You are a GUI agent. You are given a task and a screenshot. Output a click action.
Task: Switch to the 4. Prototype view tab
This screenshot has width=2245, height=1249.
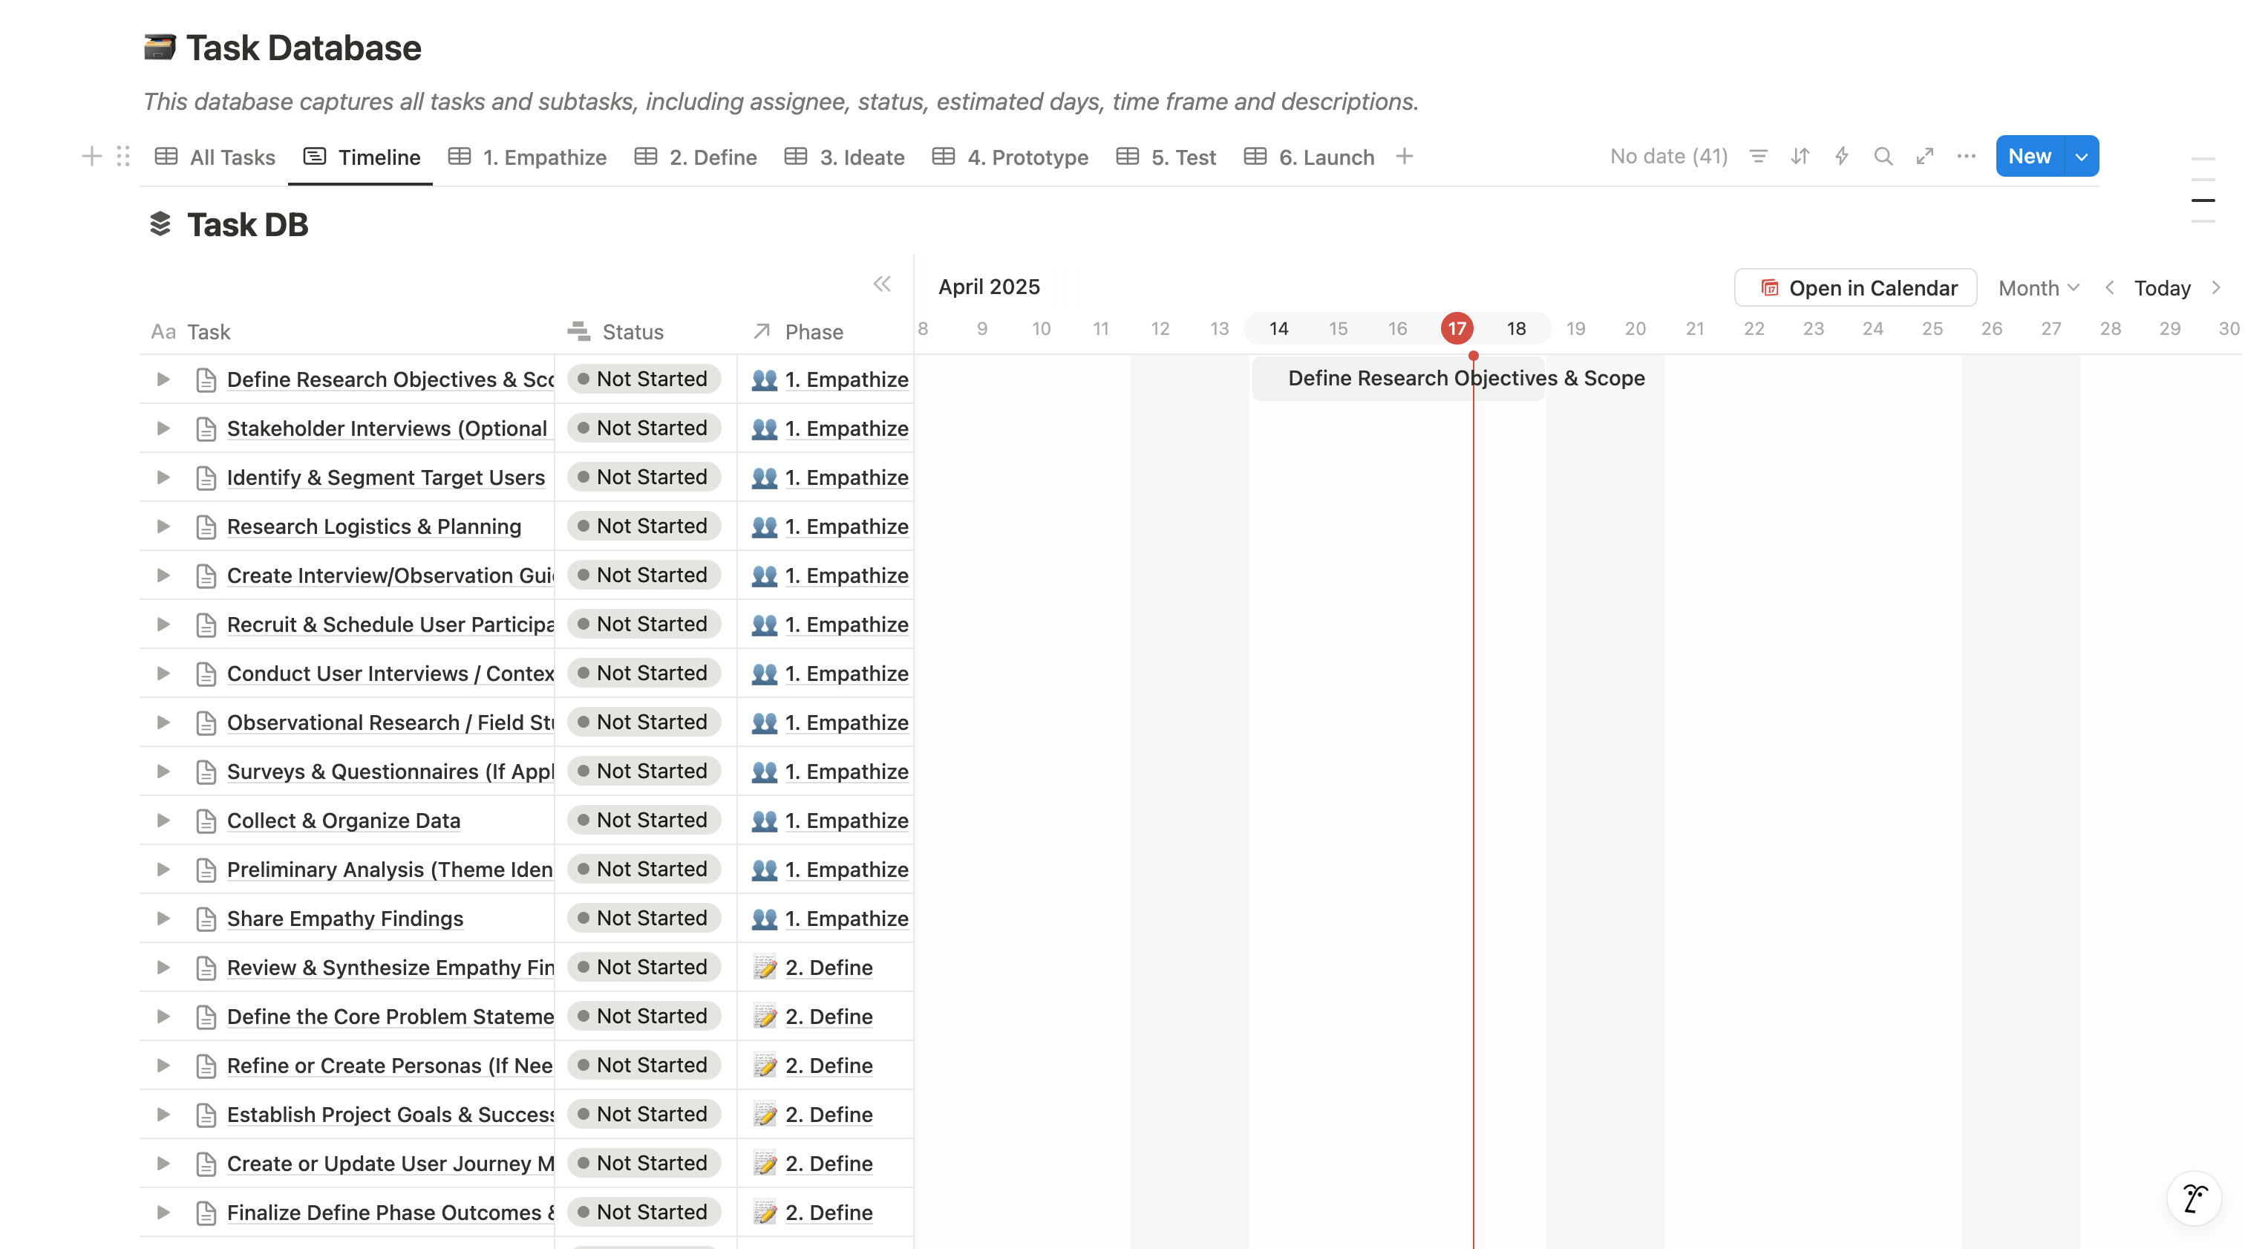coord(1010,157)
